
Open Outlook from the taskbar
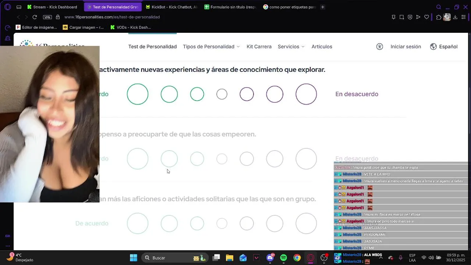point(243,258)
